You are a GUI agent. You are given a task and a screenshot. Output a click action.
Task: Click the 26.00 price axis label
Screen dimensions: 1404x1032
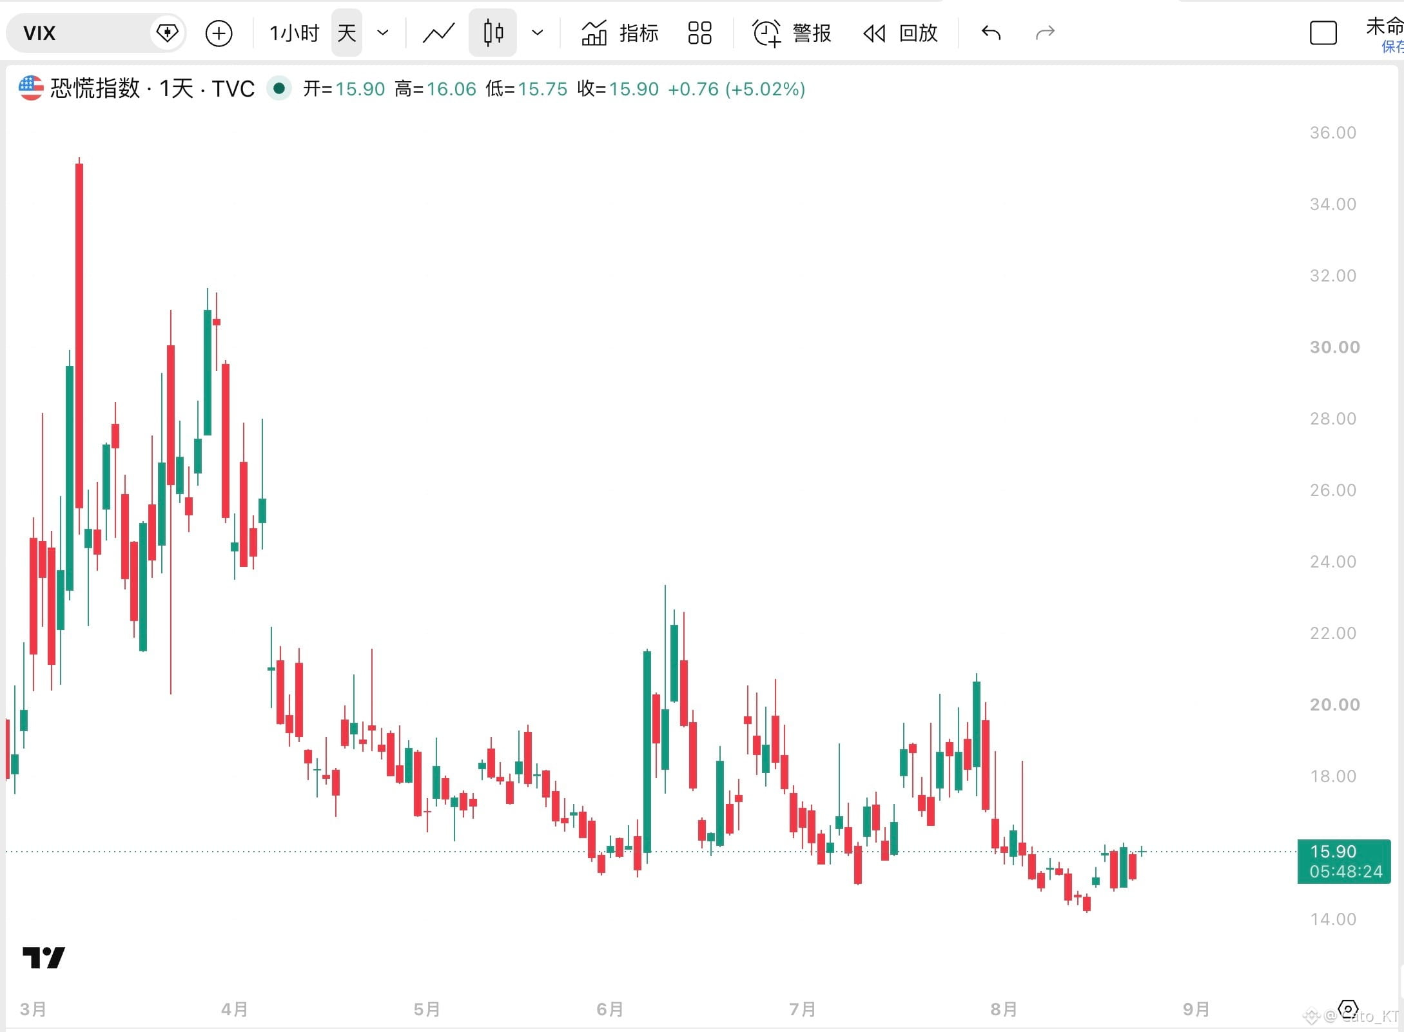(1333, 490)
